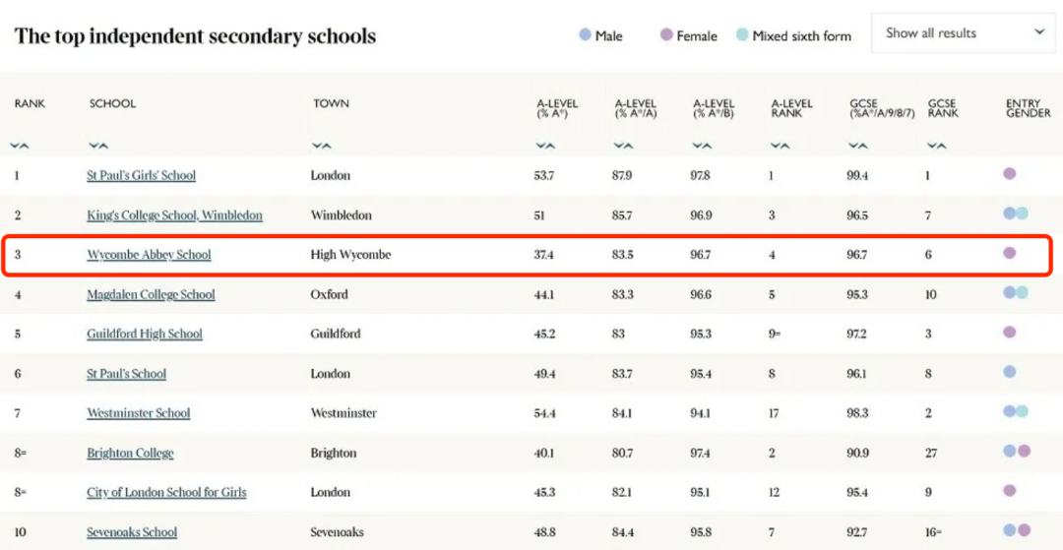Open the Sevenoaks School link
Viewport: 1063px width, 550px height.
pos(132,532)
